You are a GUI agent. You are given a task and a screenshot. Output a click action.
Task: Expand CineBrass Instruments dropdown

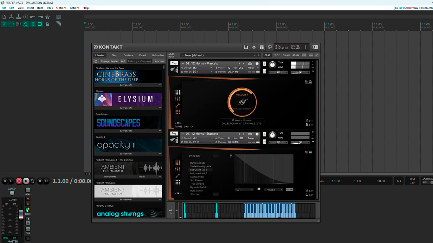pos(160,85)
